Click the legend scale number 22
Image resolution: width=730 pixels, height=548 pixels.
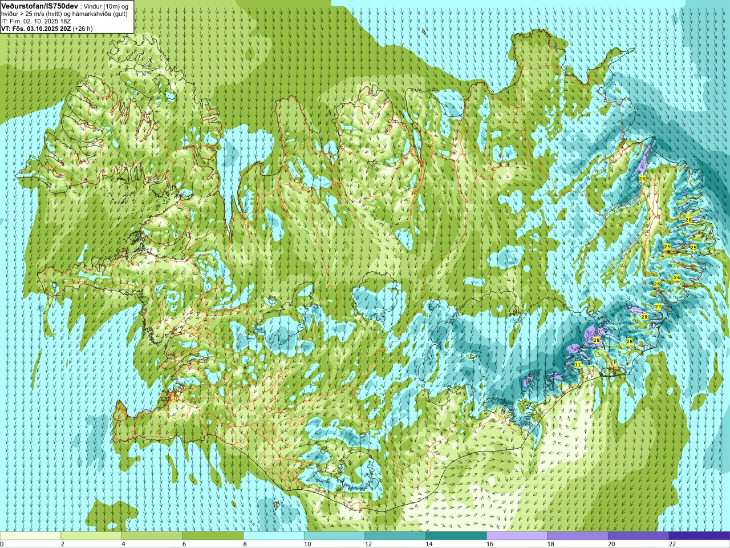(x=672, y=544)
